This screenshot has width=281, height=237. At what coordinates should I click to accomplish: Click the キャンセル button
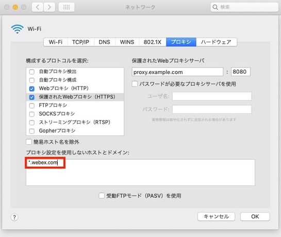(217, 216)
